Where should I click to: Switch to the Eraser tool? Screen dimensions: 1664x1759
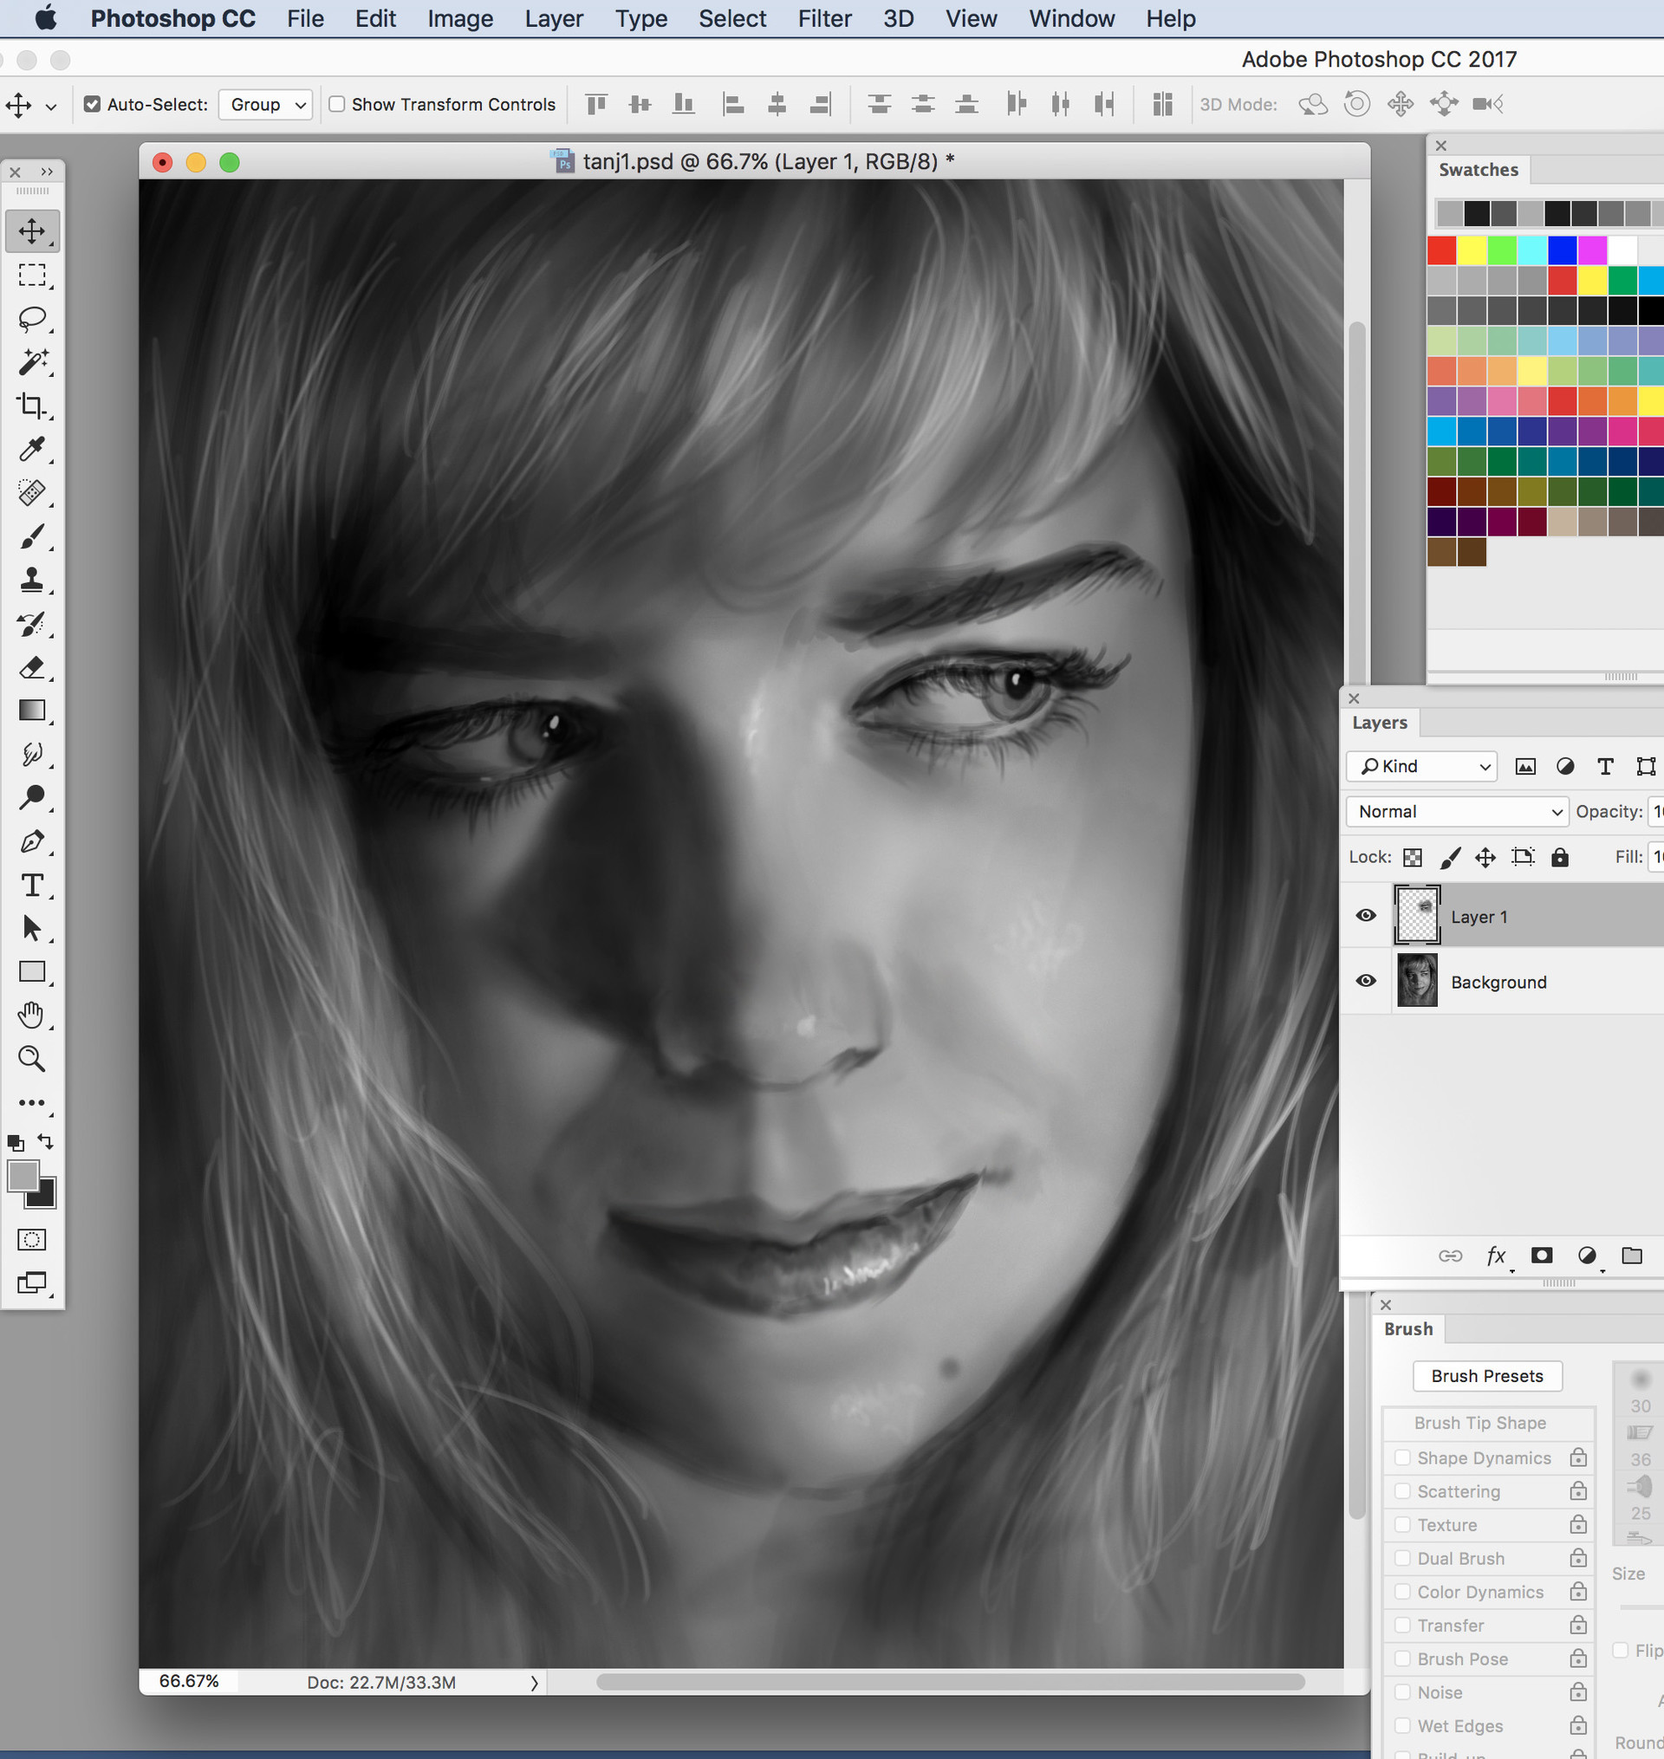[x=32, y=667]
